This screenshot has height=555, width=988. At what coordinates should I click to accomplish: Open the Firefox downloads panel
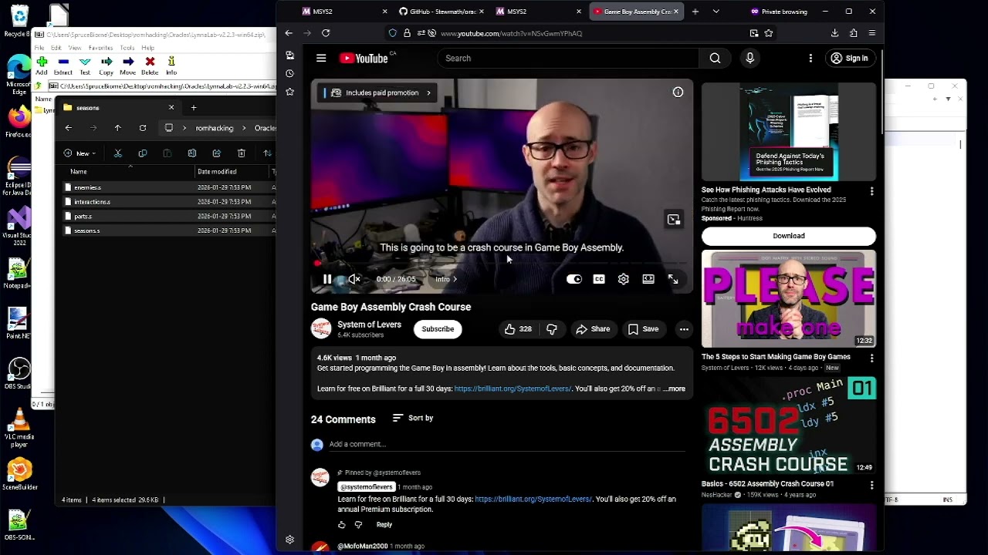click(834, 33)
